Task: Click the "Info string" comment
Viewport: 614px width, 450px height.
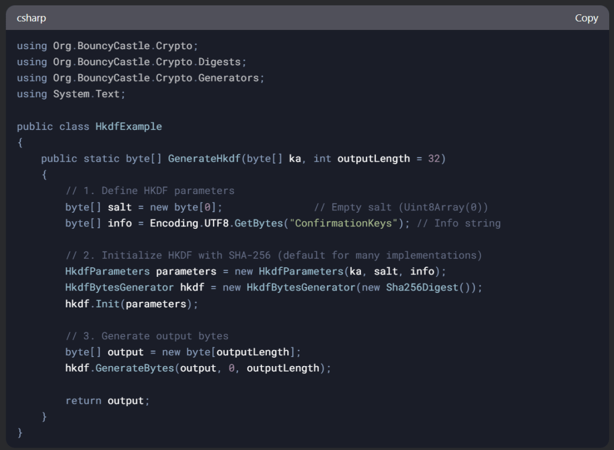Action: (x=459, y=224)
